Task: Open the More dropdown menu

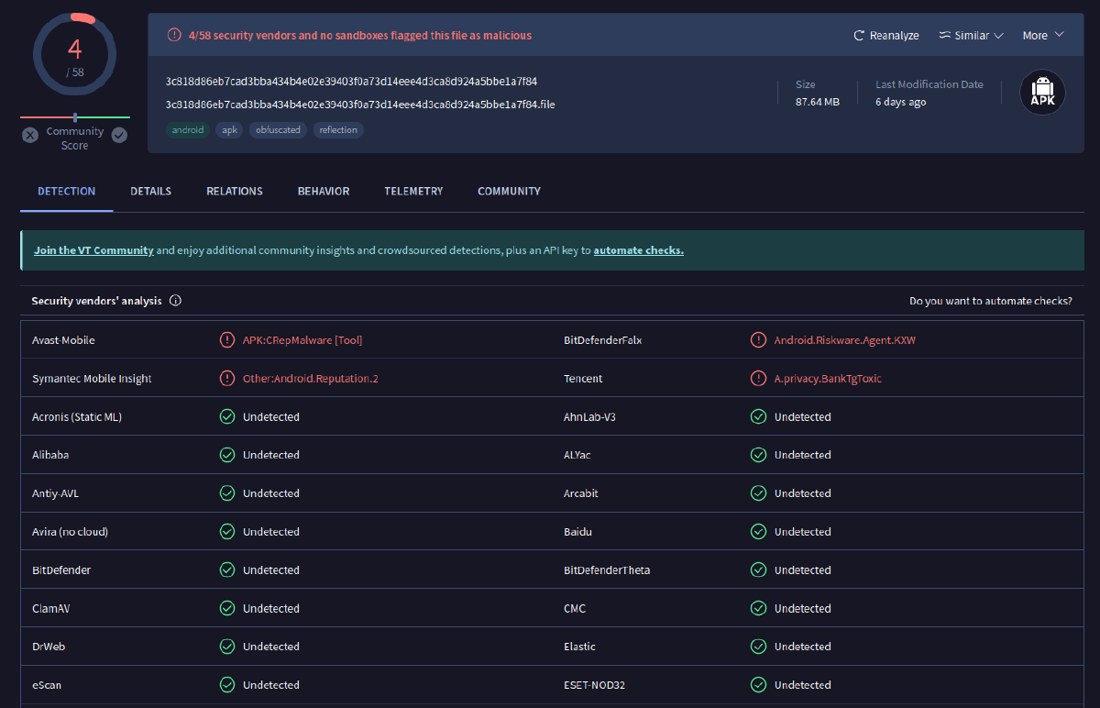Action: [1043, 36]
